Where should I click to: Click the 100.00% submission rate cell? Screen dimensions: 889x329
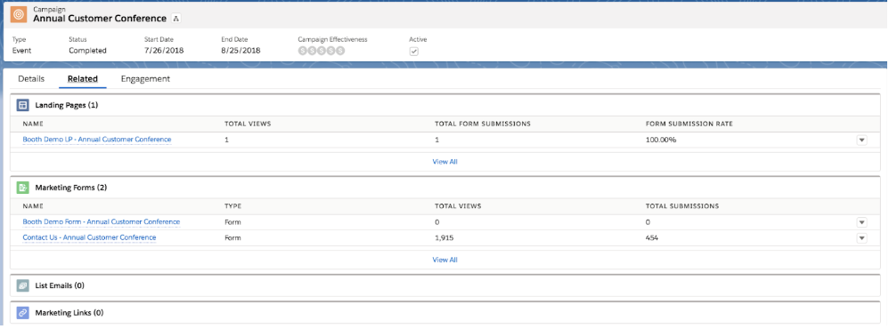[661, 140]
